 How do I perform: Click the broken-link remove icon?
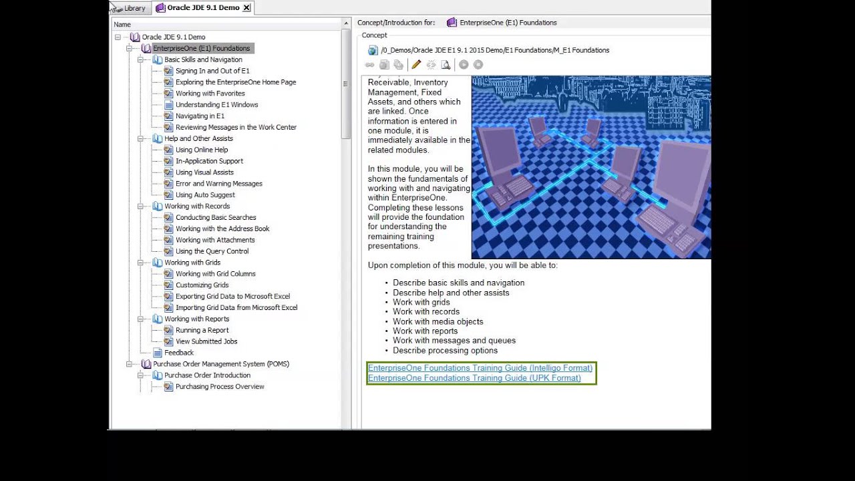coord(431,65)
